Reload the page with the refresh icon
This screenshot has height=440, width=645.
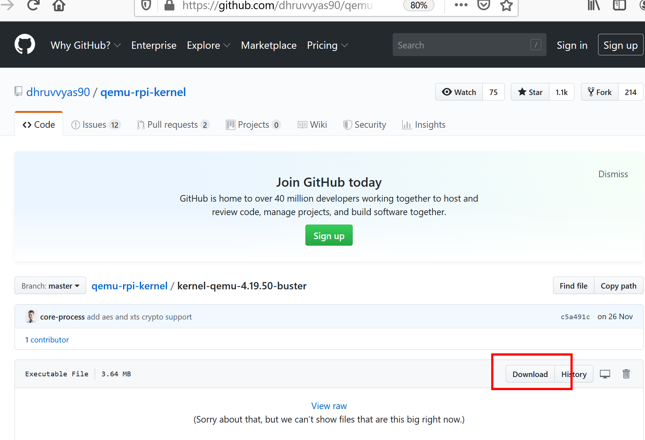pos(33,5)
